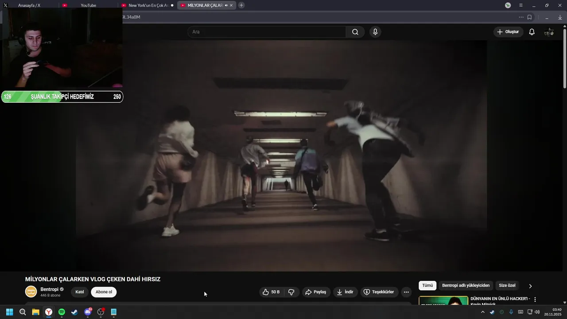Show hidden system tray icons chevron
This screenshot has height=319, width=567.
(x=483, y=312)
